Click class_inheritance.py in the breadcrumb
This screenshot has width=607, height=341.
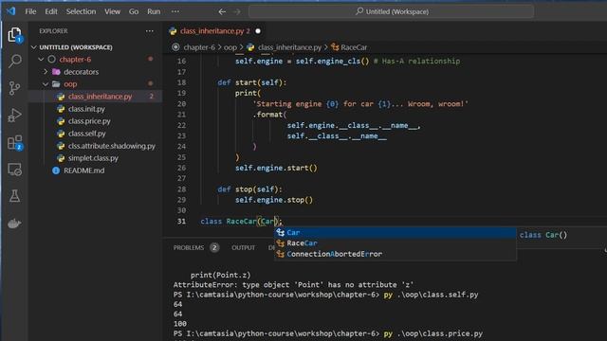tap(289, 47)
